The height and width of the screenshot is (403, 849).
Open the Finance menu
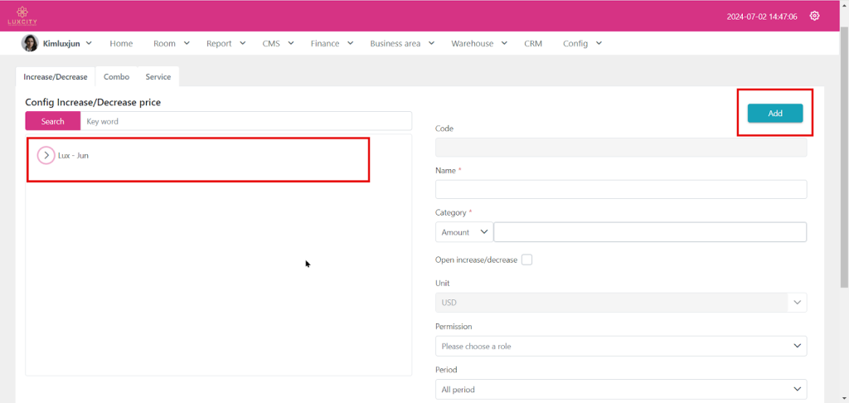coord(332,43)
